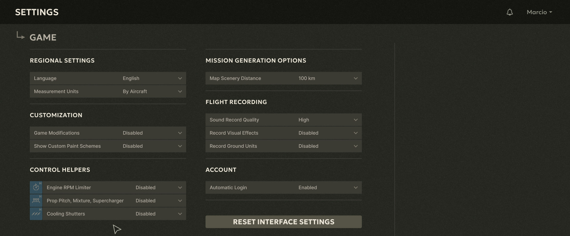570x236 pixels.
Task: Expand the Automatic Login dropdown
Action: tap(284, 188)
